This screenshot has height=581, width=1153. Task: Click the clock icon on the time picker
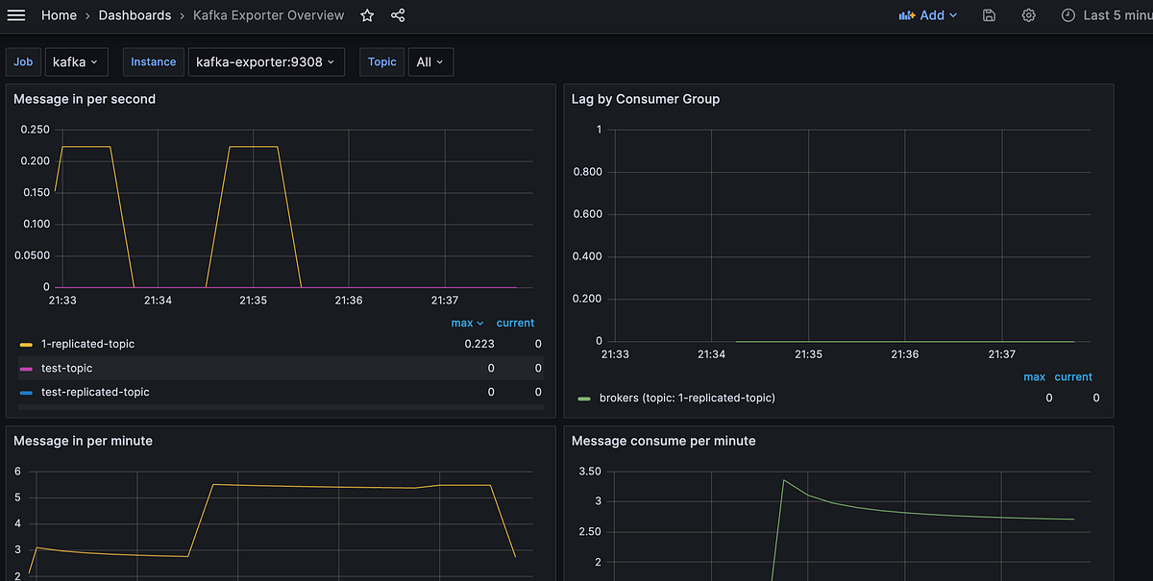pos(1068,15)
